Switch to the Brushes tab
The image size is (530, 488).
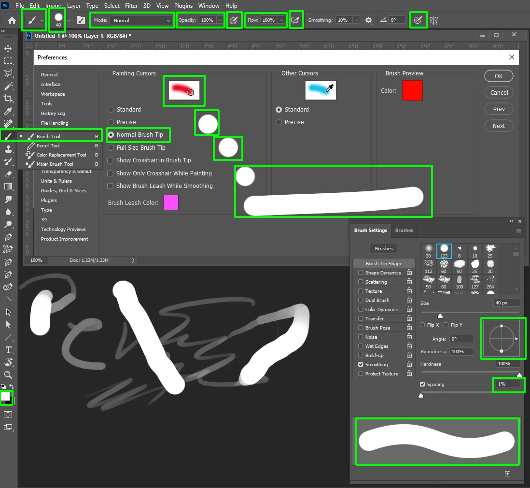point(404,230)
